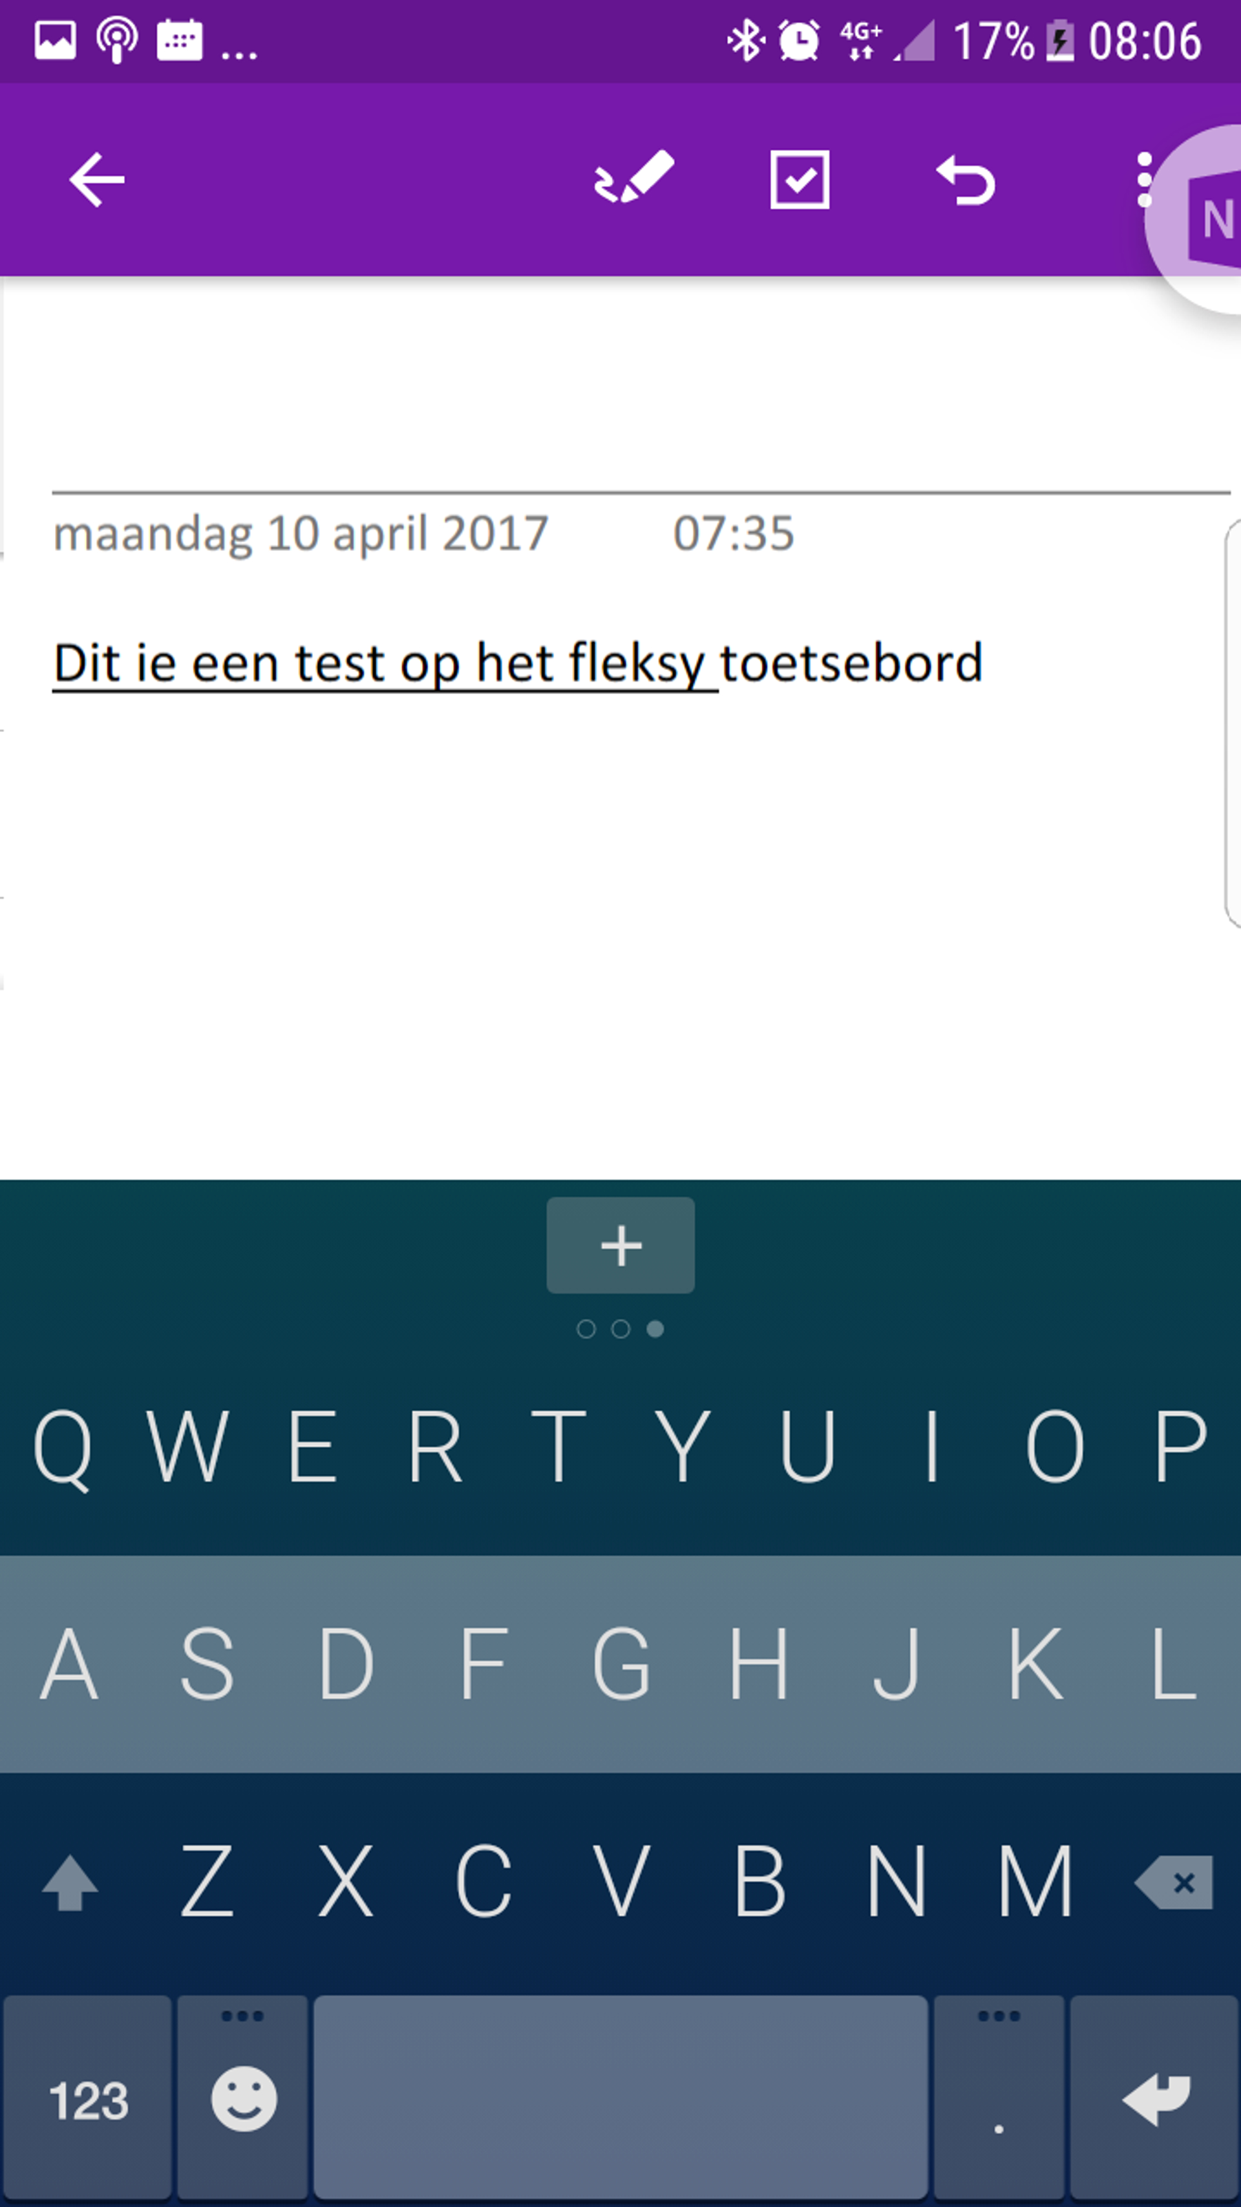Click the edit/pen tool icon
1241x2207 pixels.
coord(632,179)
